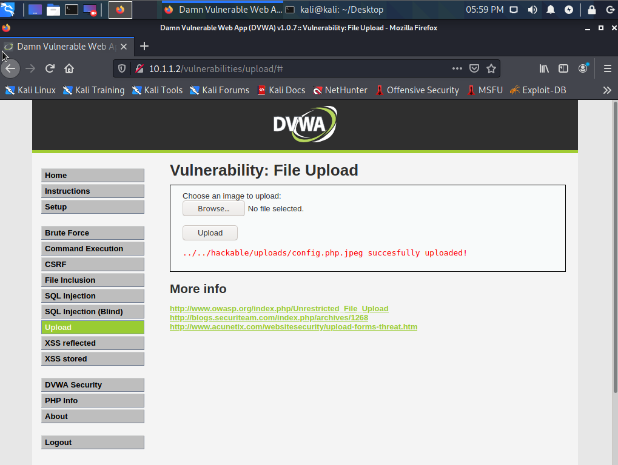Open SQL Injection sidebar menu item
The width and height of the screenshot is (618, 465).
pos(92,296)
